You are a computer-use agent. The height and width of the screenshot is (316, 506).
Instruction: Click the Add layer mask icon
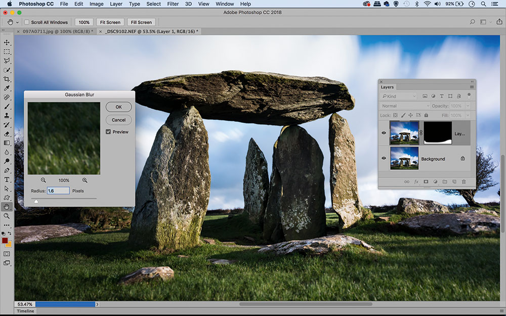click(x=426, y=182)
